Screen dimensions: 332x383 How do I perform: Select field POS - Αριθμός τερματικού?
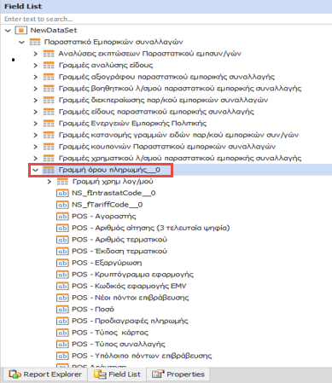point(119,240)
